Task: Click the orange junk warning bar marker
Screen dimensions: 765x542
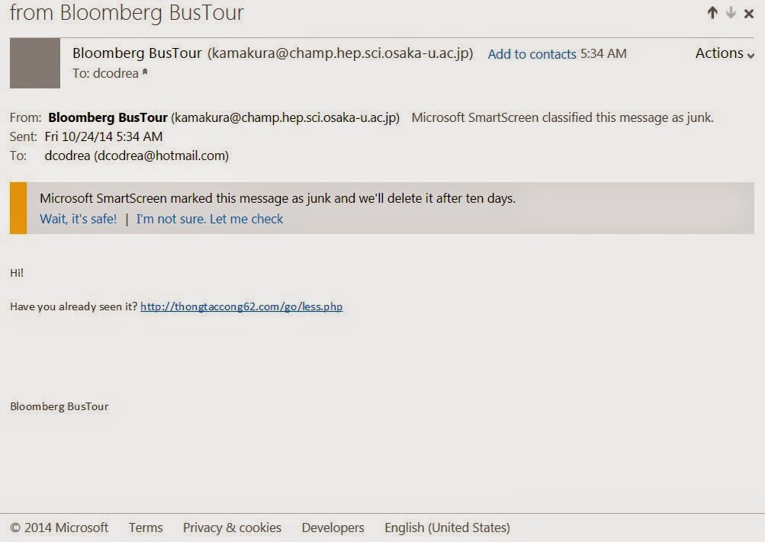Action: 18,207
